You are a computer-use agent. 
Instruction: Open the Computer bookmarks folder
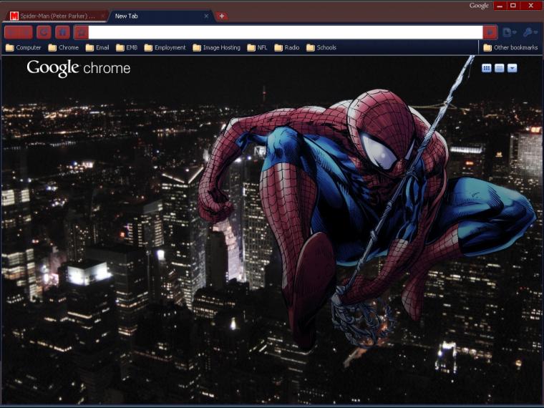pyautogui.click(x=23, y=47)
